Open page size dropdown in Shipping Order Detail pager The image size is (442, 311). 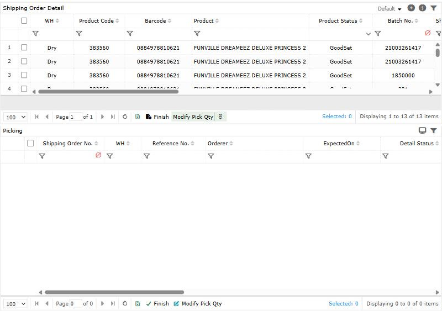pos(15,117)
